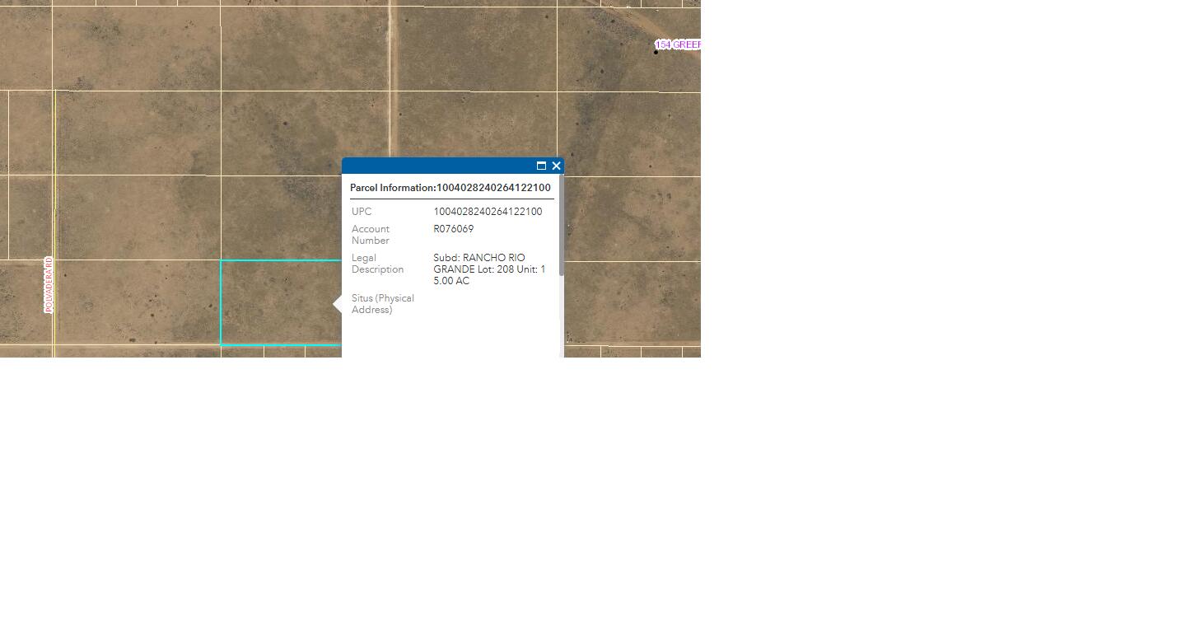
Task: Click the Parcel Information title text
Action: 450,188
